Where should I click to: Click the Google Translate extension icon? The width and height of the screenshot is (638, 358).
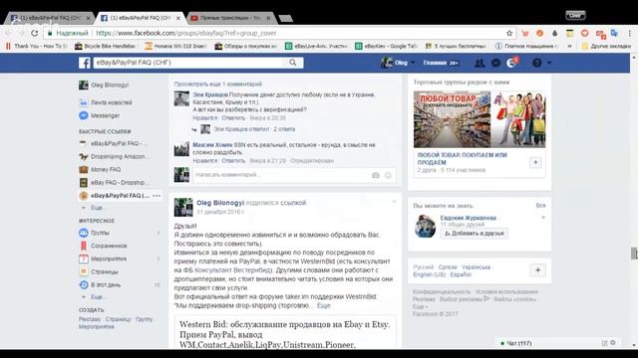click(x=614, y=33)
